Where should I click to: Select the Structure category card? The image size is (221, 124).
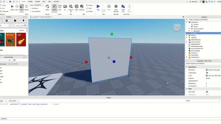(10, 40)
